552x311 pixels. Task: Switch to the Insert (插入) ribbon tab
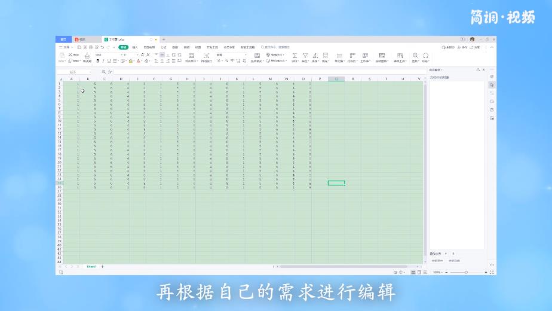135,47
